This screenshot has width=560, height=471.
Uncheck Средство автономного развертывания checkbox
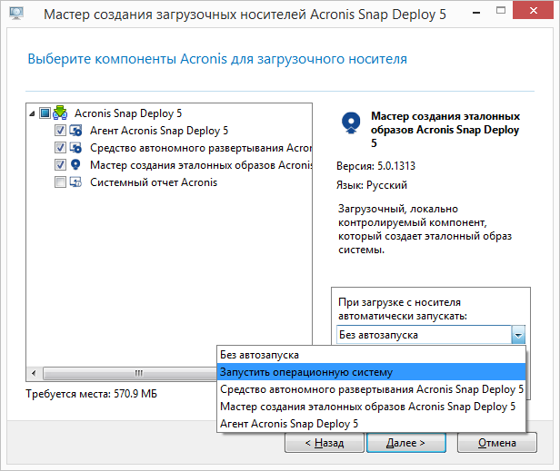[60, 148]
